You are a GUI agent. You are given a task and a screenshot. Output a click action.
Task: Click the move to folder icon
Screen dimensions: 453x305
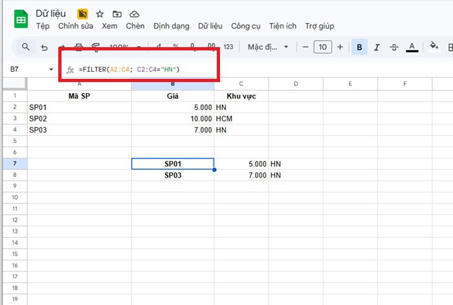[x=116, y=14]
